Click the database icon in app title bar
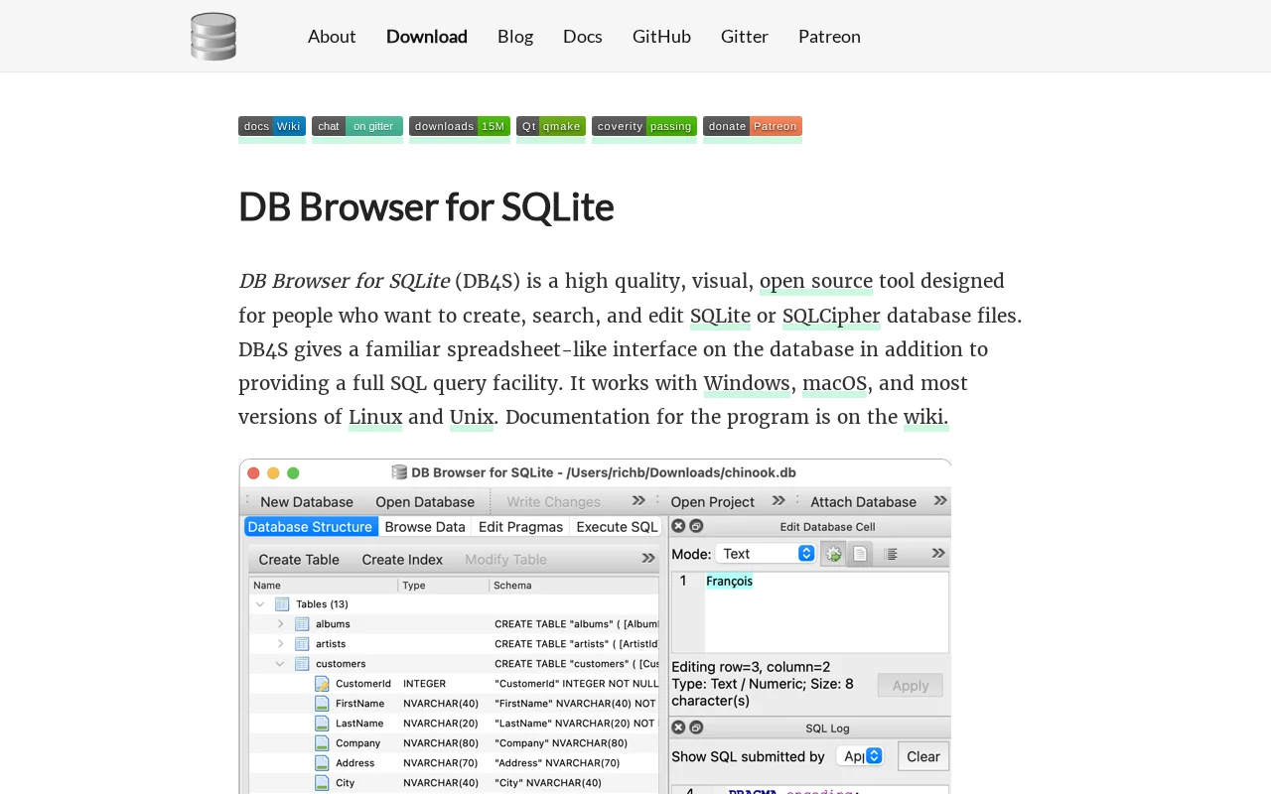The height and width of the screenshot is (794, 1271). coord(399,472)
